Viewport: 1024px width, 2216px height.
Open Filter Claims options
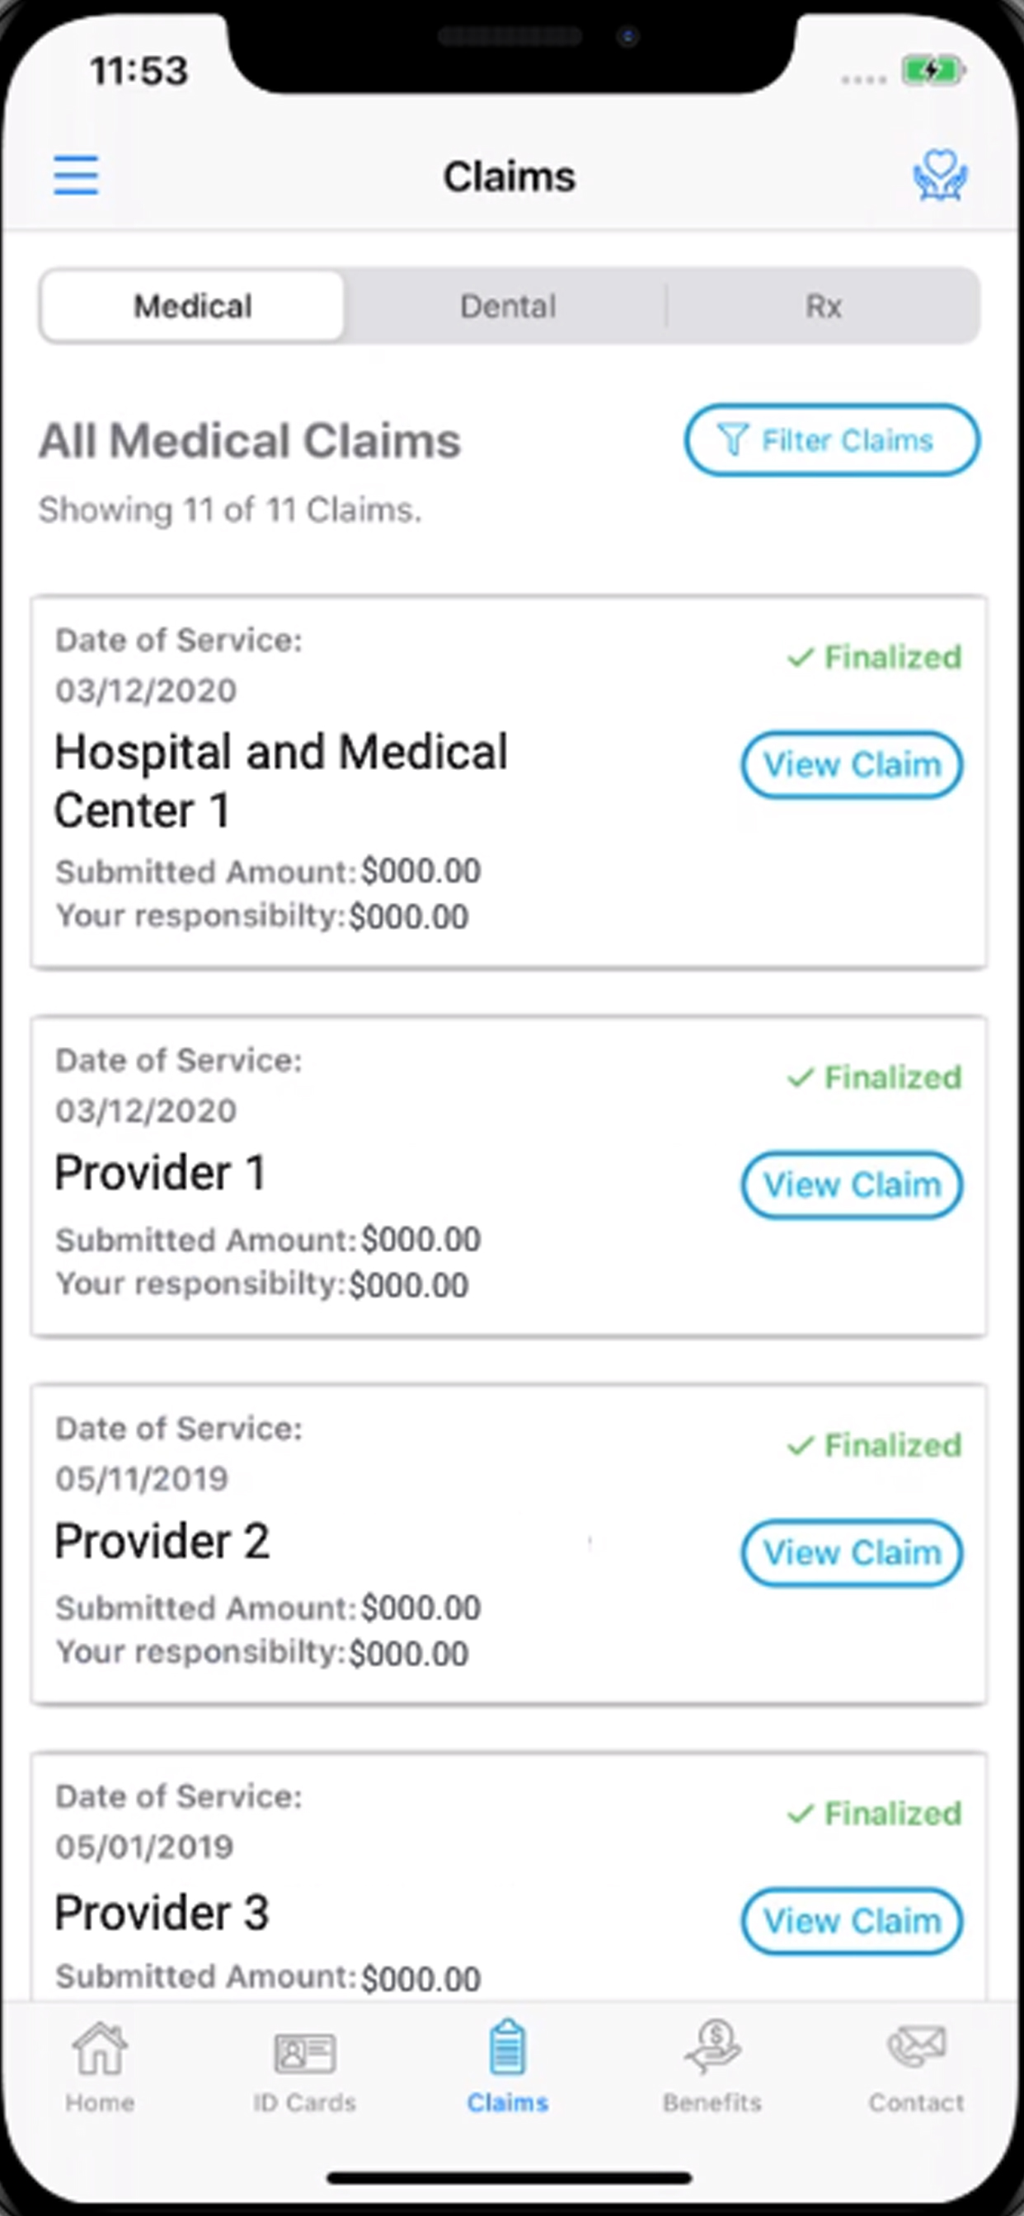832,439
